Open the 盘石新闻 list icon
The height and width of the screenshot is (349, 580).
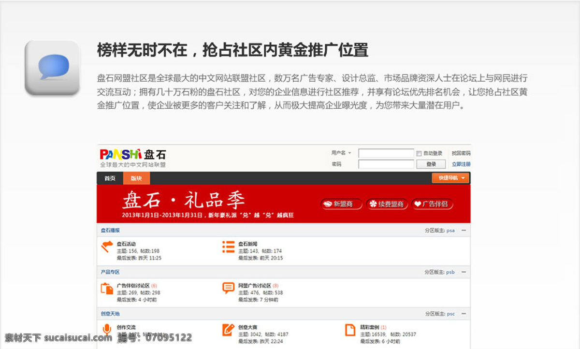228,247
